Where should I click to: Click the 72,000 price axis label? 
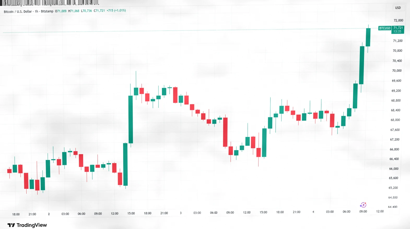(398, 20)
